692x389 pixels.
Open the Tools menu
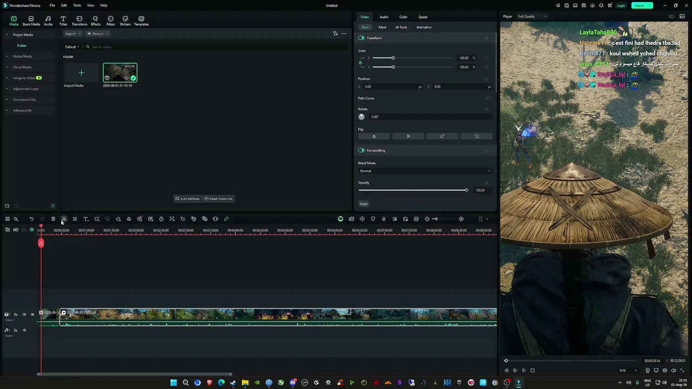[x=77, y=5]
